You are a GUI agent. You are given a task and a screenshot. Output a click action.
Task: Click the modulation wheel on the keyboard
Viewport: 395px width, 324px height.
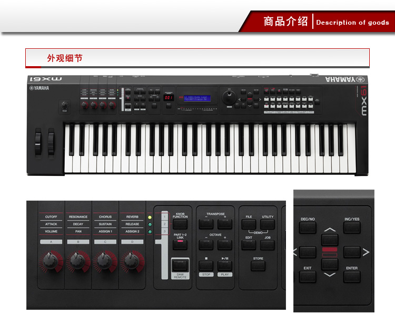coord(51,143)
